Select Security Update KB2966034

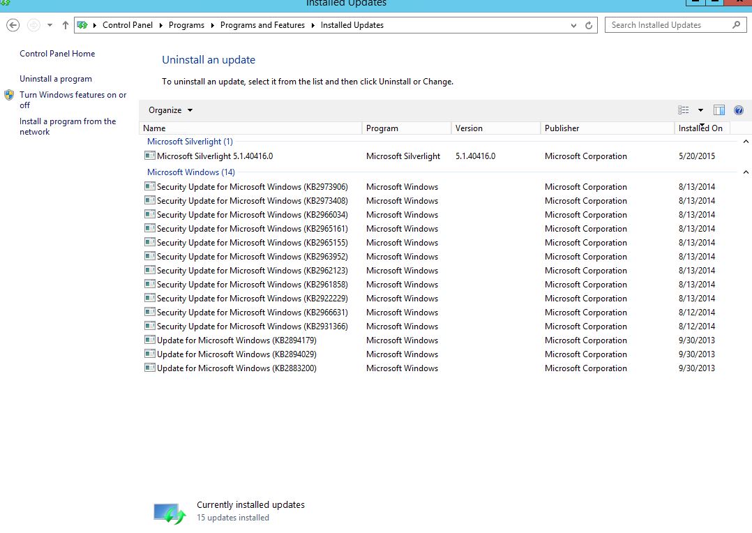point(253,214)
